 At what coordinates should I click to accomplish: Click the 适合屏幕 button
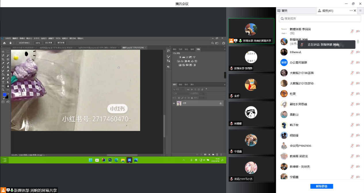[48, 43]
